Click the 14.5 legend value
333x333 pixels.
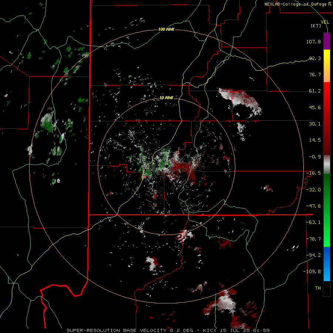(315, 140)
